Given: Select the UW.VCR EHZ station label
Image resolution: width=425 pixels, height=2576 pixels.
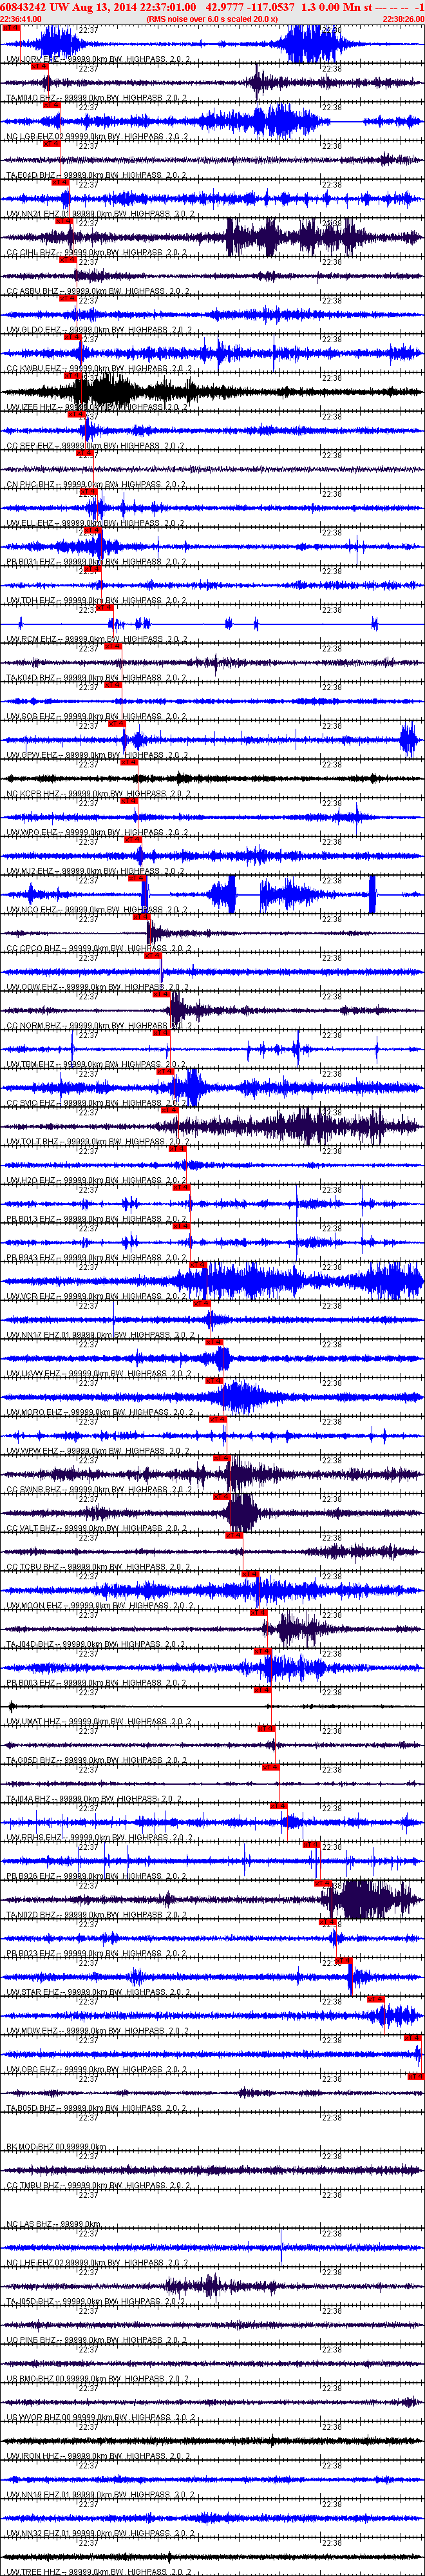Looking at the screenshot, I should [98, 1297].
